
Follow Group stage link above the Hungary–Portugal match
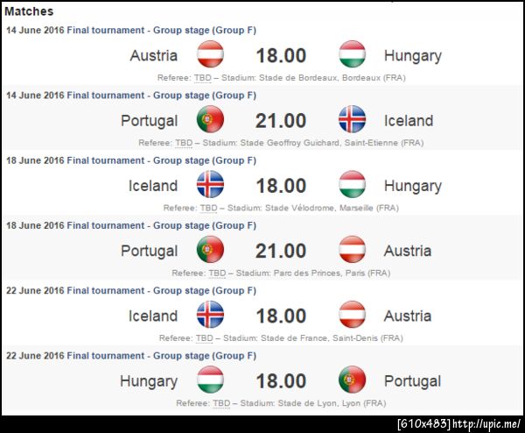(161, 355)
